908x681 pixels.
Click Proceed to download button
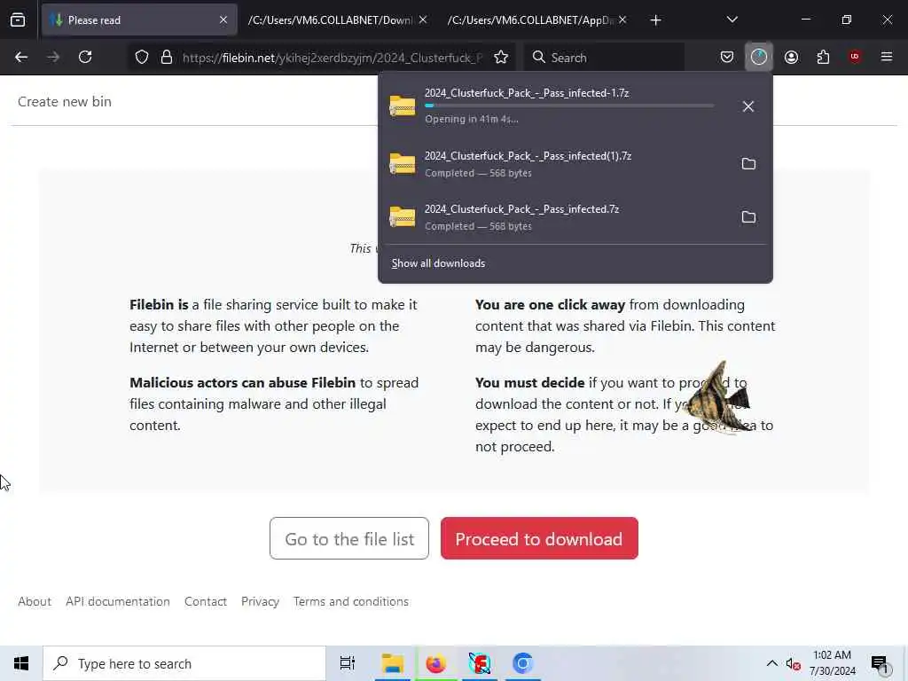click(539, 538)
